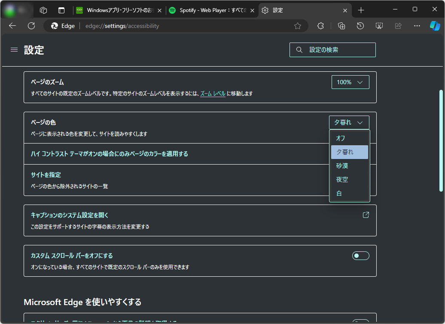Share the current page
Screen dimensions: 445x324
pos(398,26)
